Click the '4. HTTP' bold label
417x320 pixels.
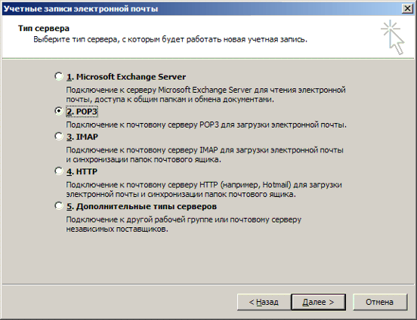(82, 171)
